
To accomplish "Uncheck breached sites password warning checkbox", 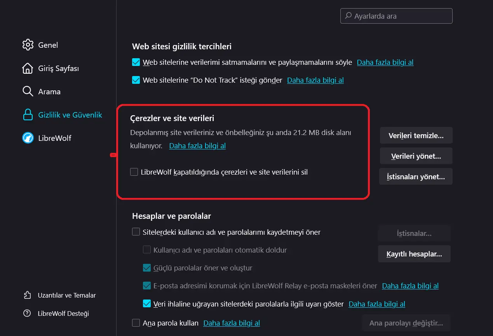I will click(x=147, y=304).
